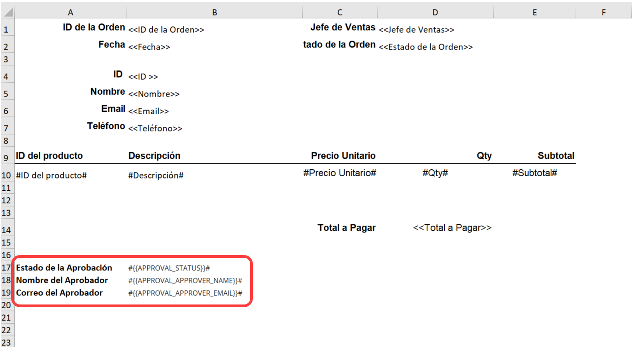Viewport: 632px width, 347px height.
Task: Select column D header
Action: (x=435, y=12)
